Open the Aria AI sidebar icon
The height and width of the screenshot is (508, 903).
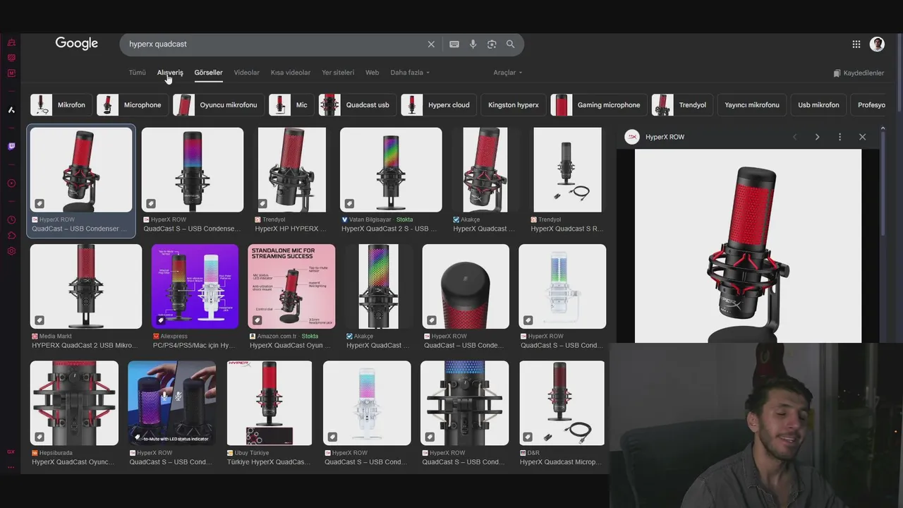click(x=11, y=109)
